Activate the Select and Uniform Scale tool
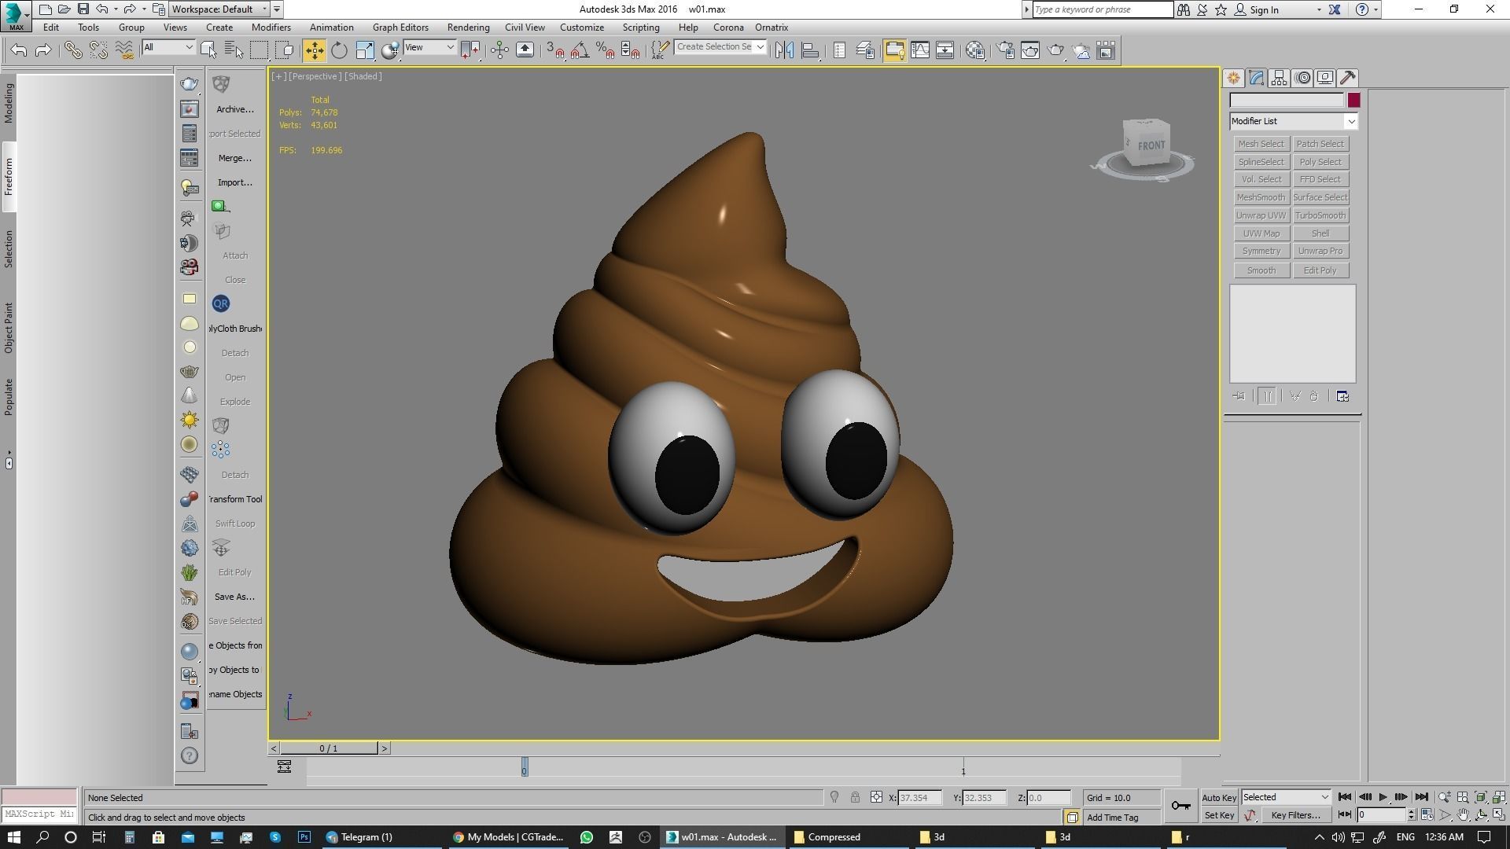The image size is (1510, 849). [x=365, y=50]
